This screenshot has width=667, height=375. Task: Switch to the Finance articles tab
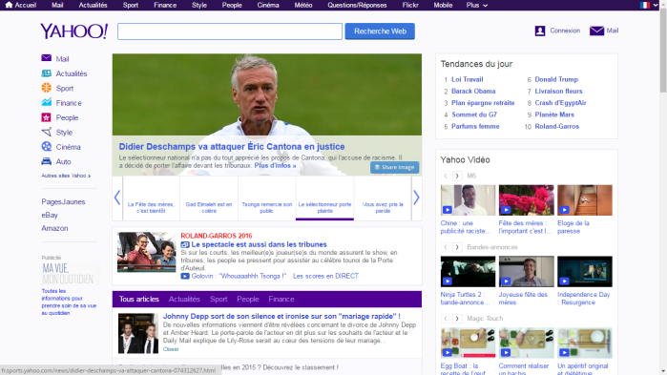[x=281, y=299]
